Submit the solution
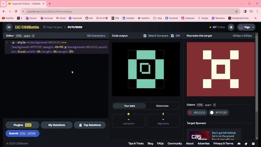 click(x=22, y=134)
